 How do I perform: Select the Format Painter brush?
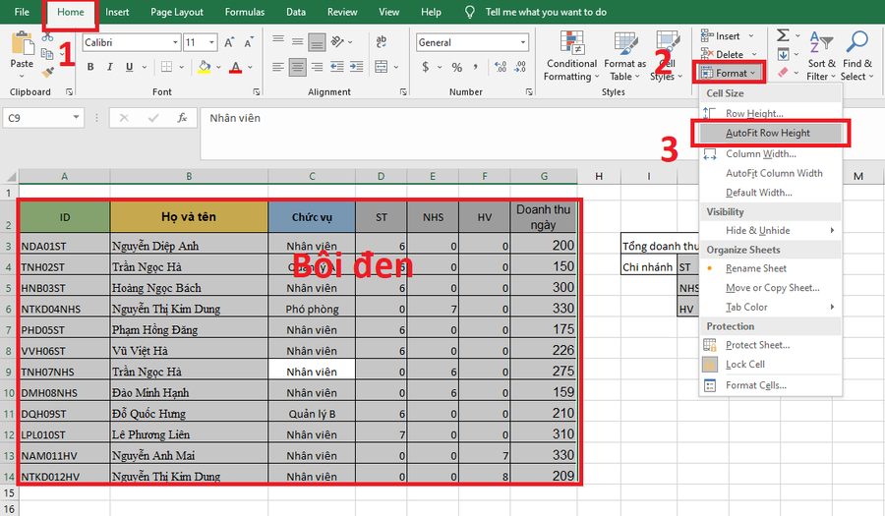[48, 72]
